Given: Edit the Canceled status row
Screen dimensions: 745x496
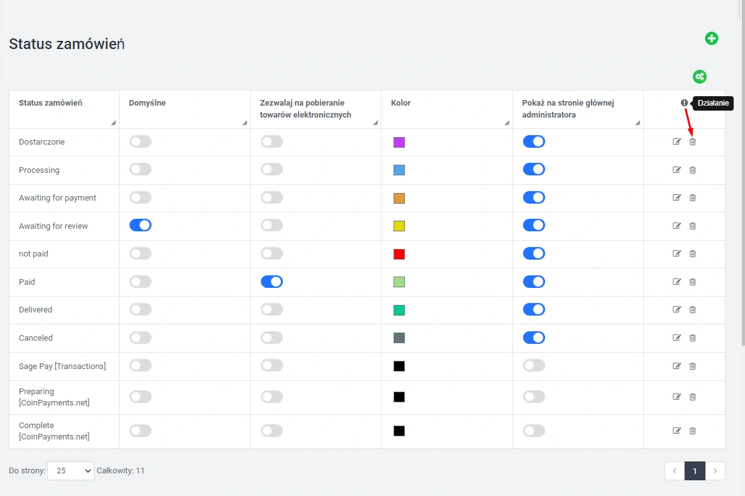Looking at the screenshot, I should pyautogui.click(x=676, y=338).
